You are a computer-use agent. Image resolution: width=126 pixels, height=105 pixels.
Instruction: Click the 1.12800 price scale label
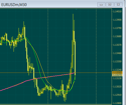point(117,103)
